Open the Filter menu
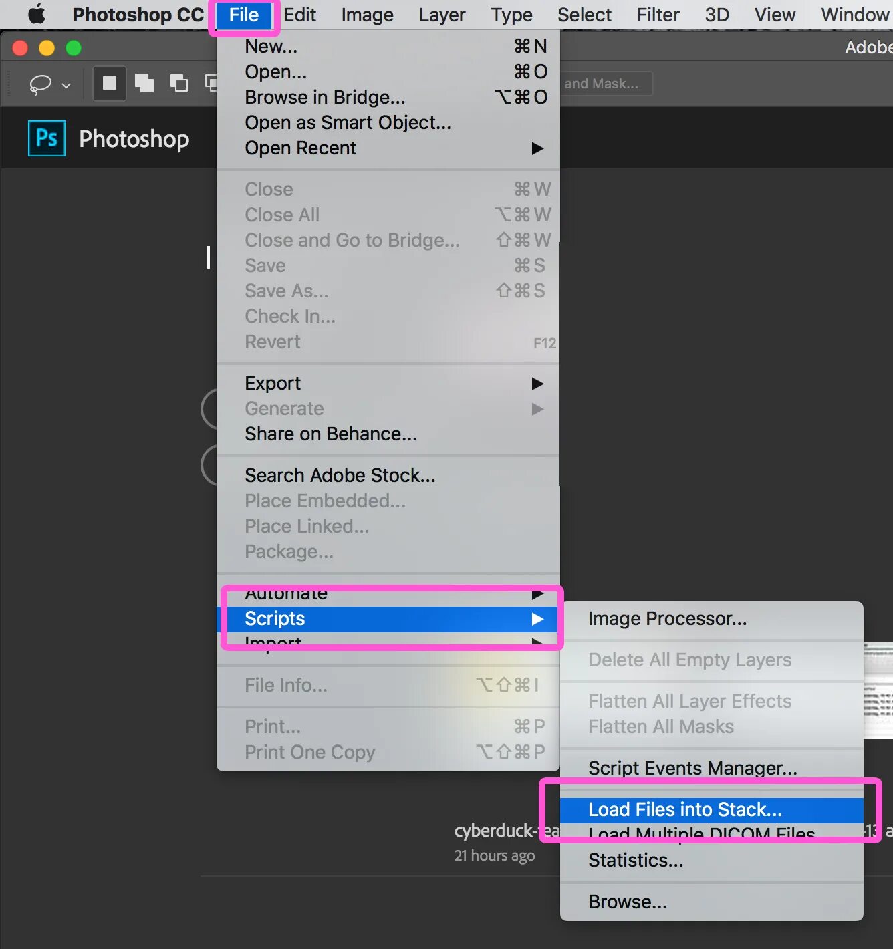893x949 pixels. [658, 15]
